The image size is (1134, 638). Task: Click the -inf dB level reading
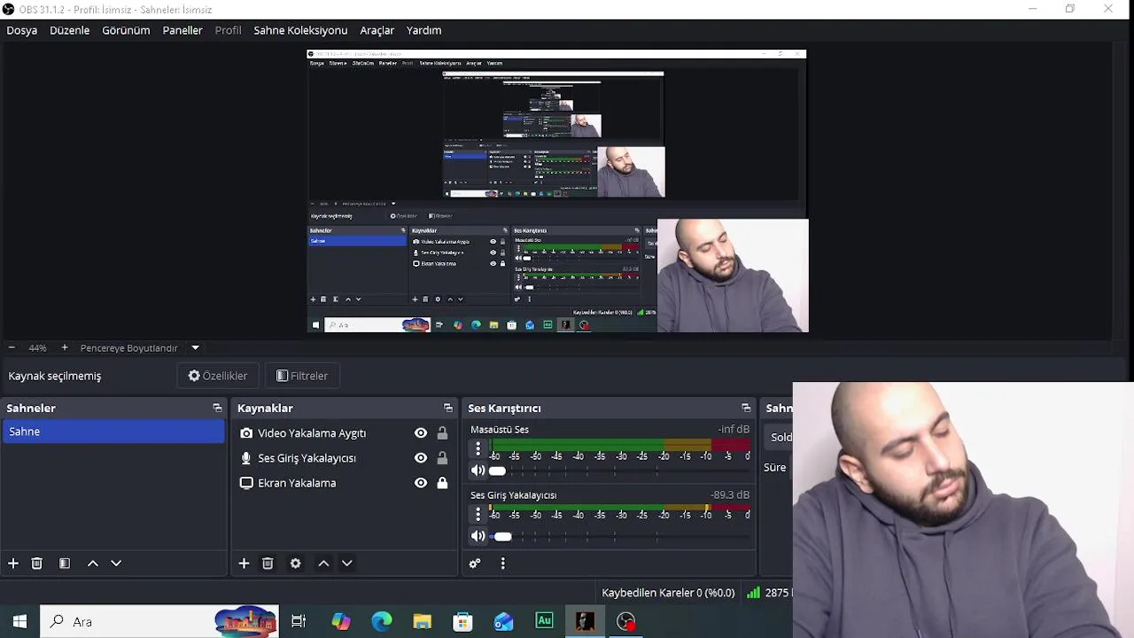pyautogui.click(x=734, y=430)
